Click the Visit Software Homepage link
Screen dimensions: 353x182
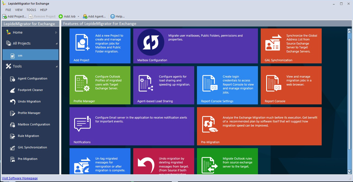point(20,178)
